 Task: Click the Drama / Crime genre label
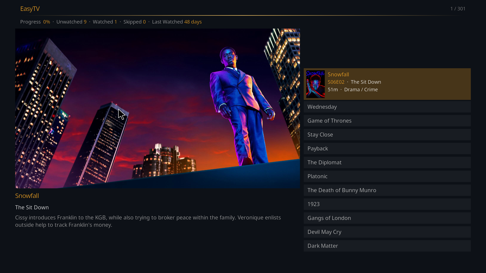click(361, 90)
